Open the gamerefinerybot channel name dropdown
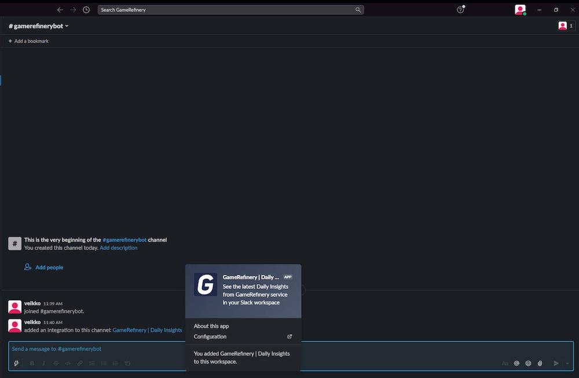Screen dimensions: 579x378 [x=38, y=26]
